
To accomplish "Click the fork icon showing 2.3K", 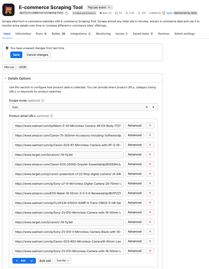I will (128, 13).
